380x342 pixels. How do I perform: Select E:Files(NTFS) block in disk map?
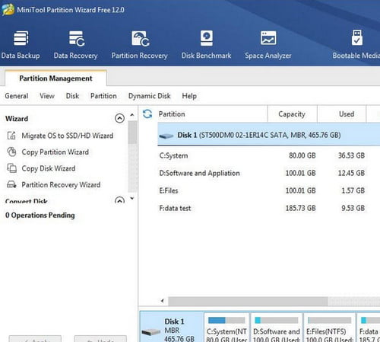[x=329, y=328]
